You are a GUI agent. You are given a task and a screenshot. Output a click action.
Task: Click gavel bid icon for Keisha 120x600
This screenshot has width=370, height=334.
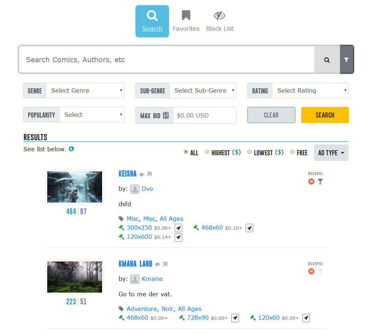point(122,237)
